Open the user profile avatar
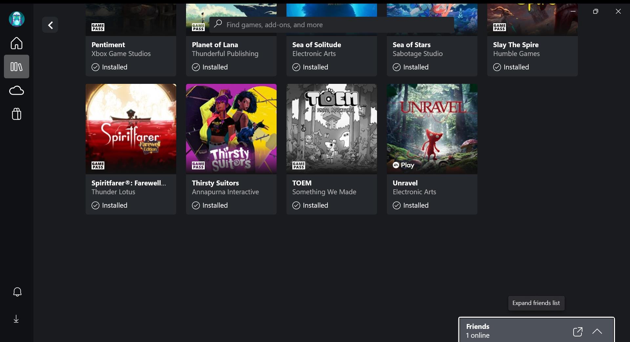 (17, 19)
